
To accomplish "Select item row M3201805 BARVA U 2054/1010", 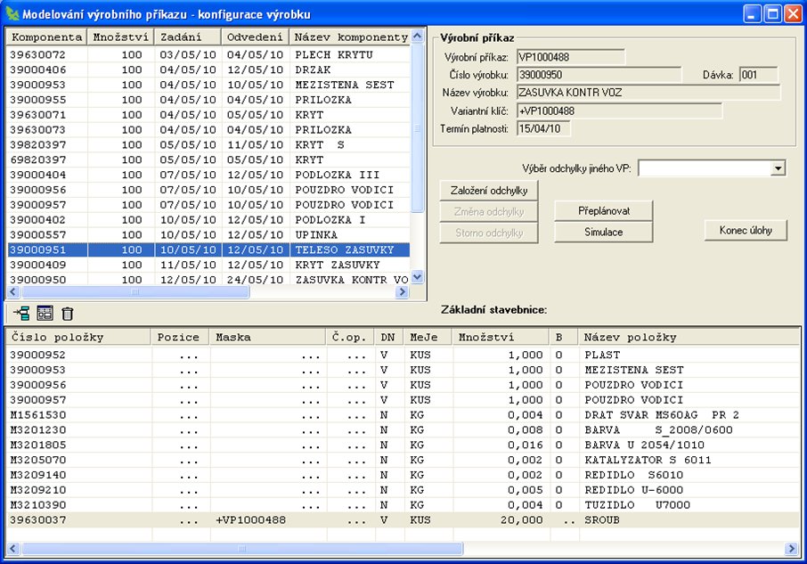I will click(x=403, y=445).
